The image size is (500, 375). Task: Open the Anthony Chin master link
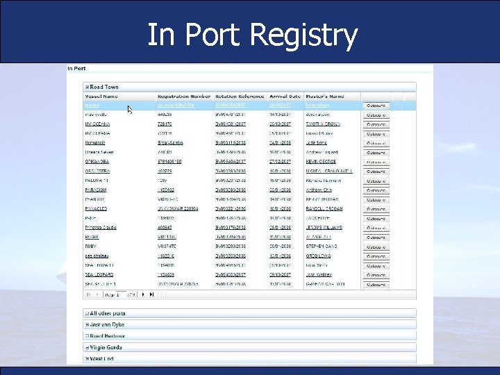pos(319,190)
